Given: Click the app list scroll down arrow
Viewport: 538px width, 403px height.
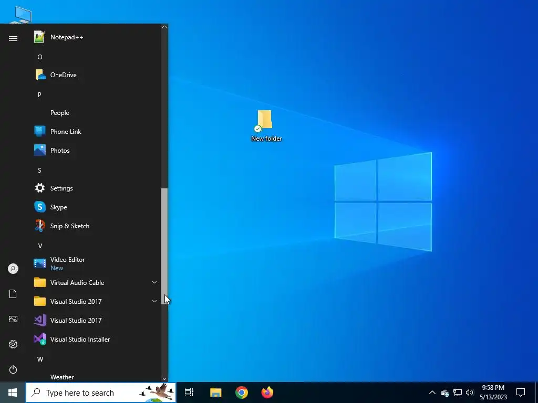Looking at the screenshot, I should [164, 378].
